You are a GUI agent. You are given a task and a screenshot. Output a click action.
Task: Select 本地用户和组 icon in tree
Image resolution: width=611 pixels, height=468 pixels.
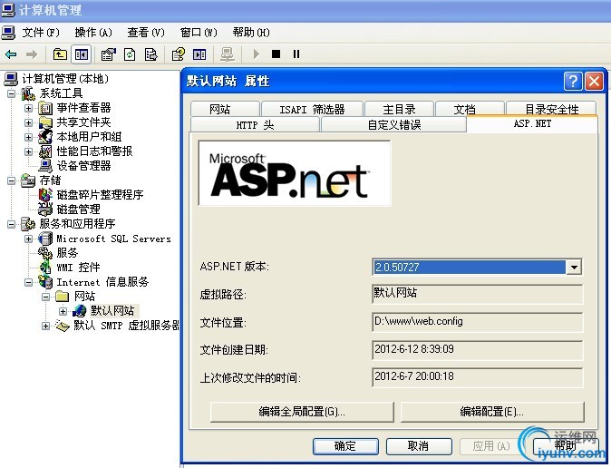click(45, 137)
